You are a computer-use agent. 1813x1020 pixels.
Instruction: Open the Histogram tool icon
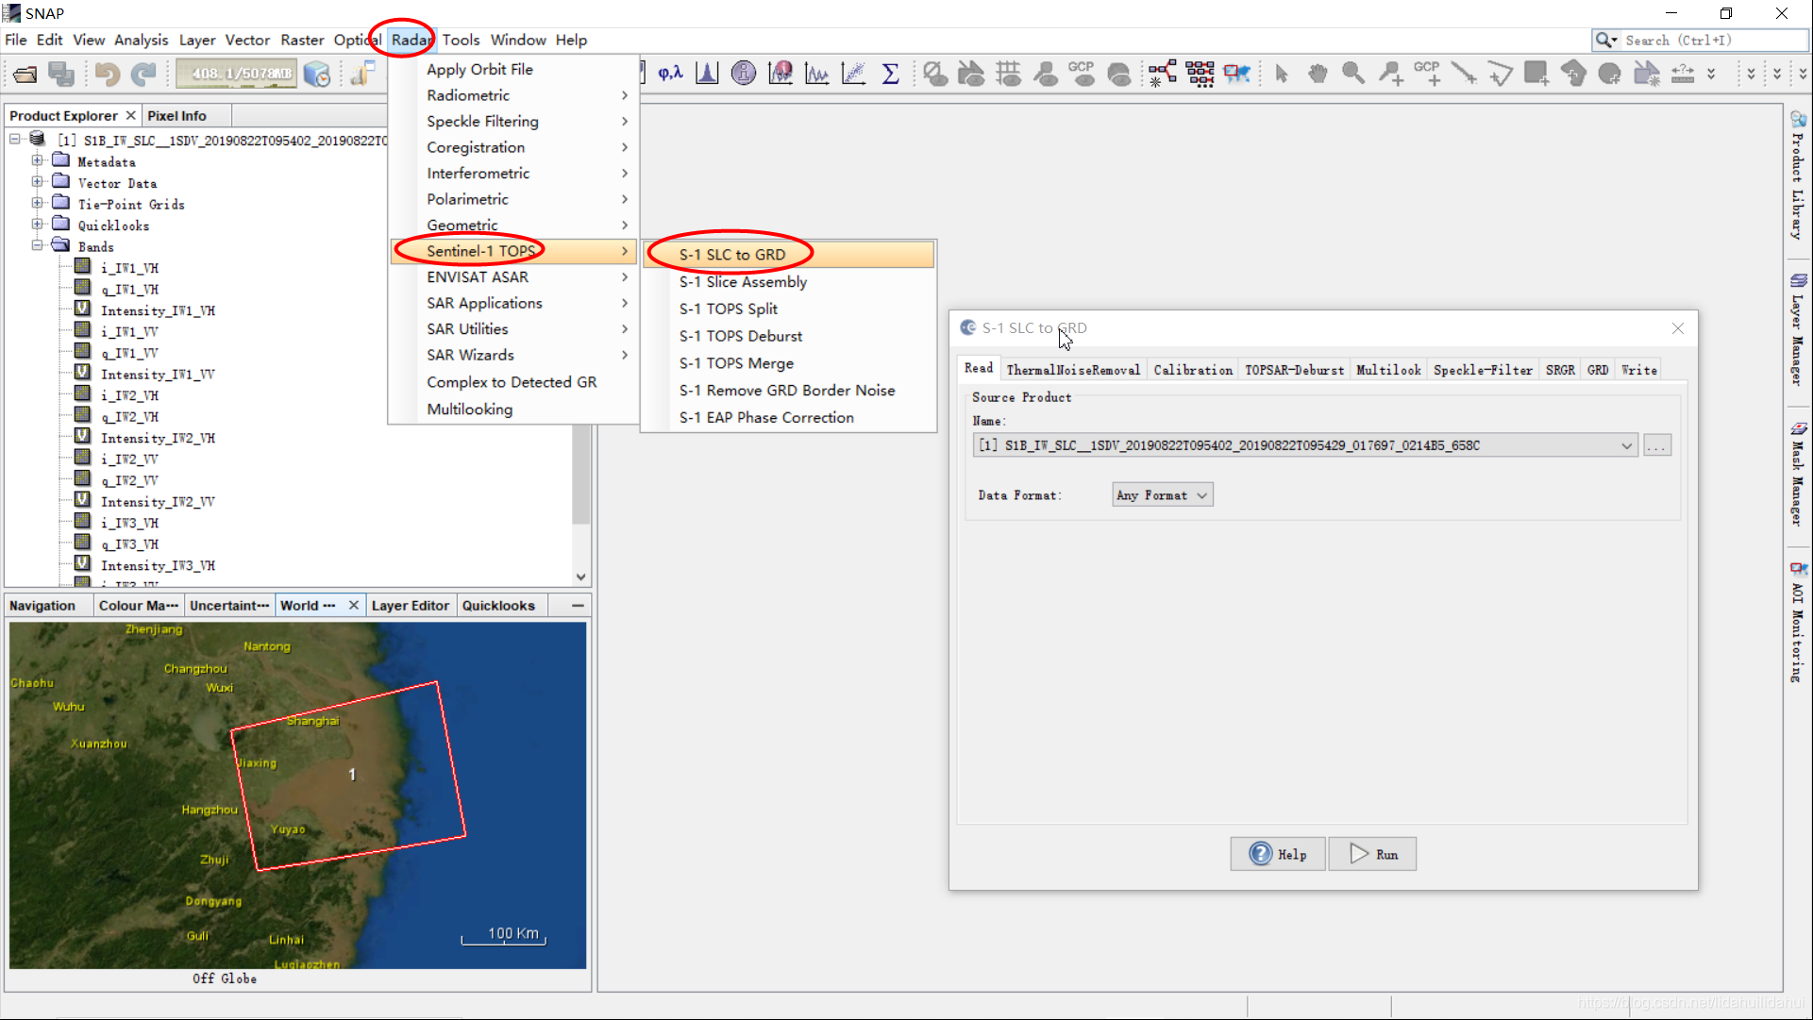click(707, 74)
